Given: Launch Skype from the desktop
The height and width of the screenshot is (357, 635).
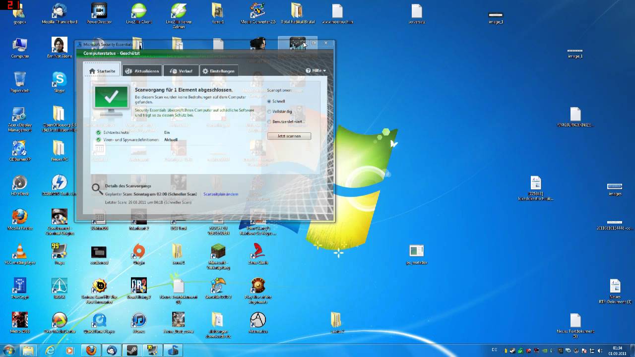Looking at the screenshot, I should pyautogui.click(x=60, y=82).
